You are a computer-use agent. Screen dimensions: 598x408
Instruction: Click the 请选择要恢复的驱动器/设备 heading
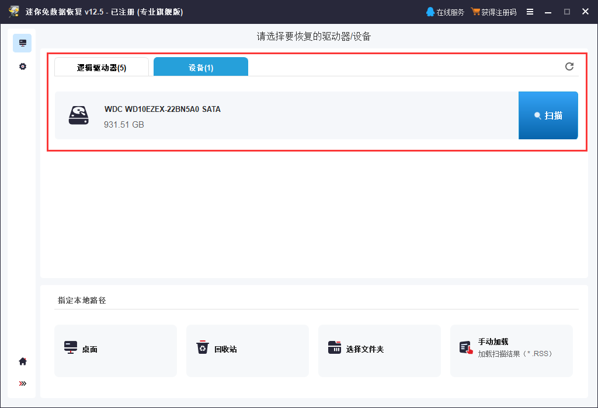(314, 37)
